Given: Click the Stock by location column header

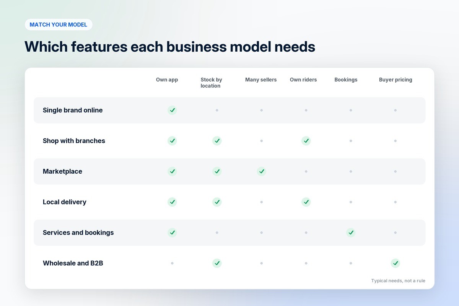Looking at the screenshot, I should click(x=211, y=83).
